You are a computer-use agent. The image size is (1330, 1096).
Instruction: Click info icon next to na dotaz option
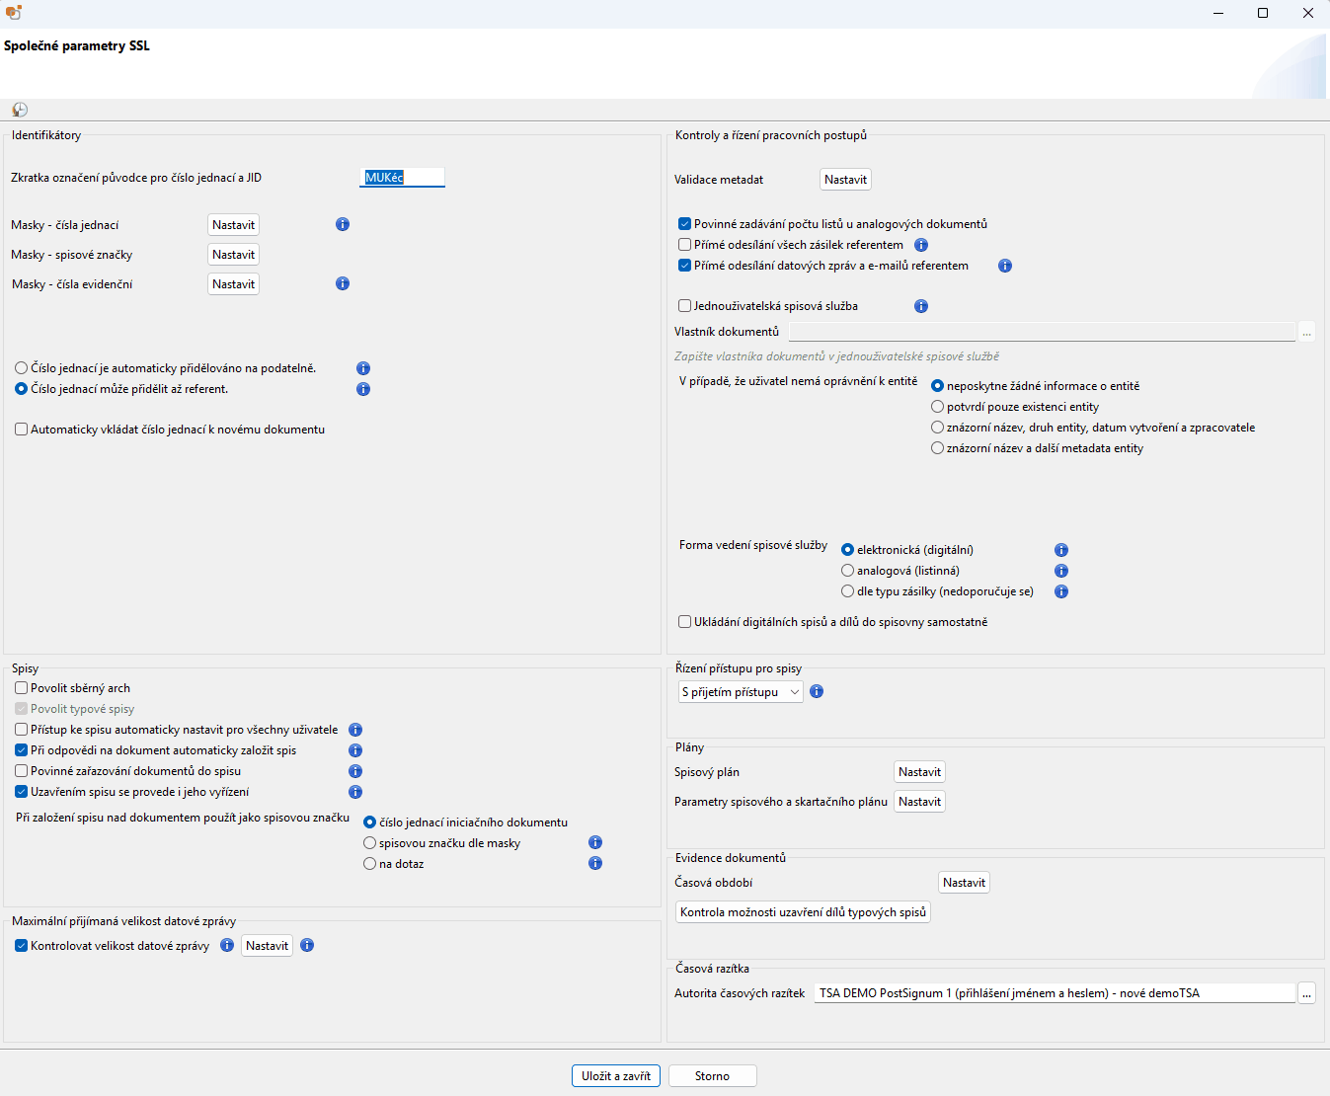coord(595,863)
